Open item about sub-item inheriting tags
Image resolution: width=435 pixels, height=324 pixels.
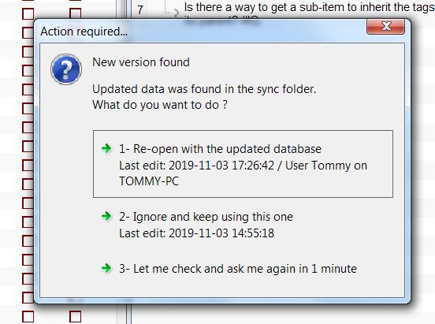310,8
